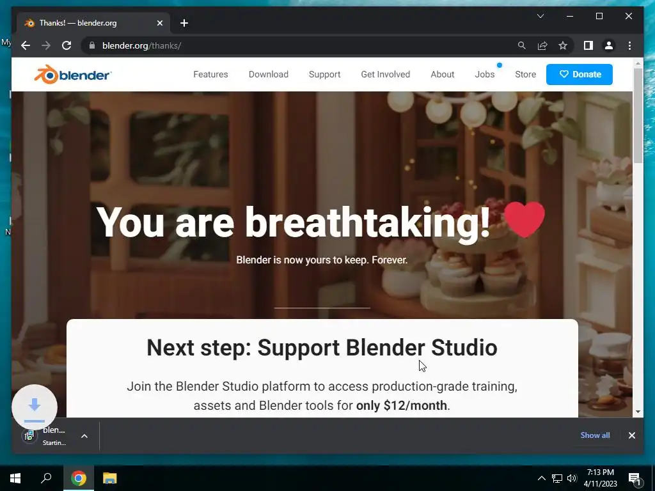Image resolution: width=655 pixels, height=491 pixels.
Task: Click the vertical scrollbar thumb
Action: tap(638, 116)
